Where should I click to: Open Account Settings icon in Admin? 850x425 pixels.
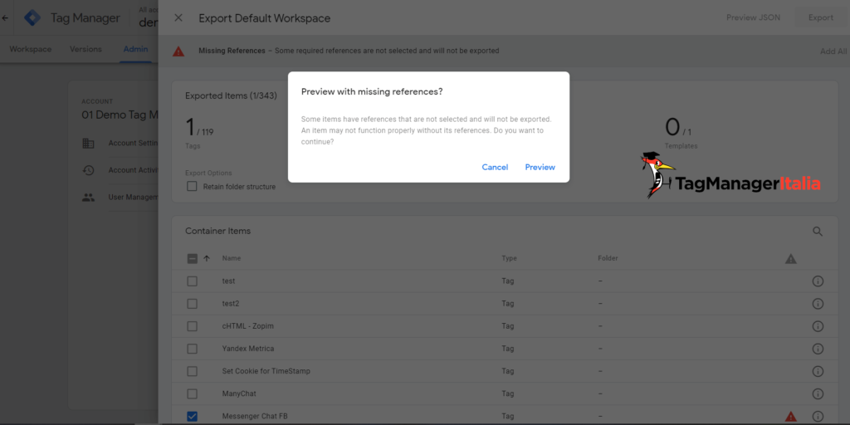point(88,144)
